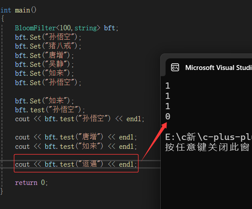Place cursor on bft.Set("唐增") line
Screen dimensions: 252x209
click(x=44, y=55)
